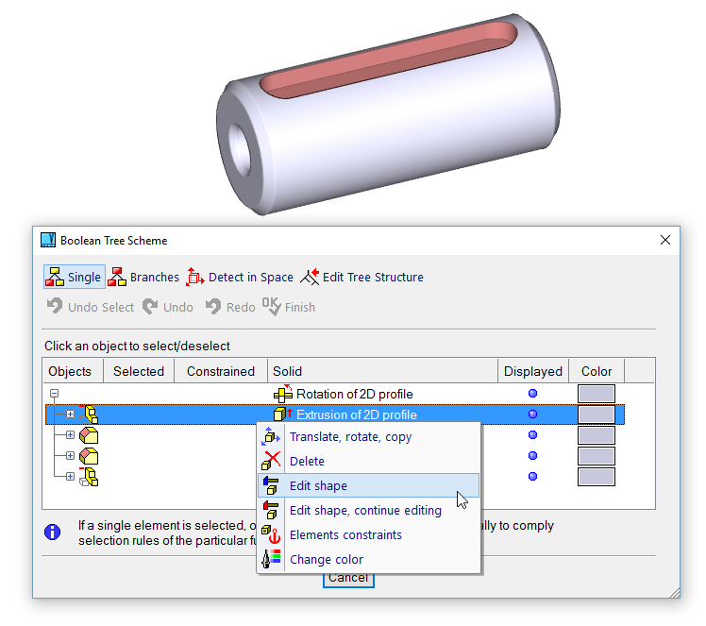Viewport: 706px width, 626px height.
Task: Click the red X Delete icon
Action: pyautogui.click(x=272, y=461)
